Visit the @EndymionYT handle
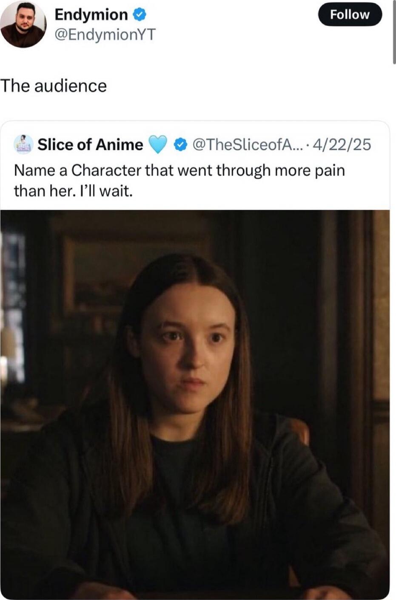Viewport: 396px width, 600px height. [x=105, y=34]
